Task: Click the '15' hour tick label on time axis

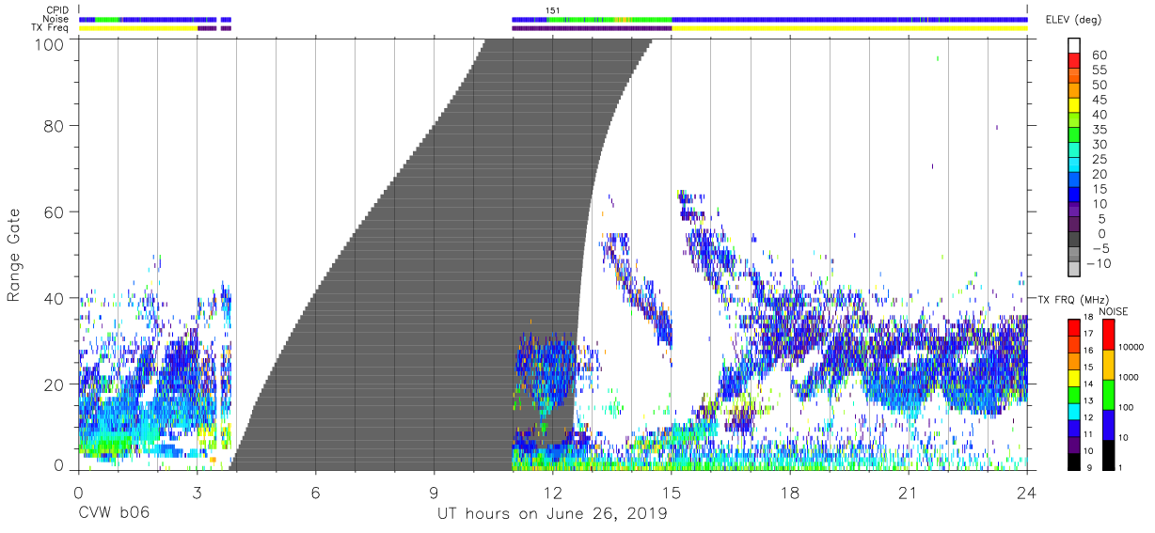Action: pos(672,494)
